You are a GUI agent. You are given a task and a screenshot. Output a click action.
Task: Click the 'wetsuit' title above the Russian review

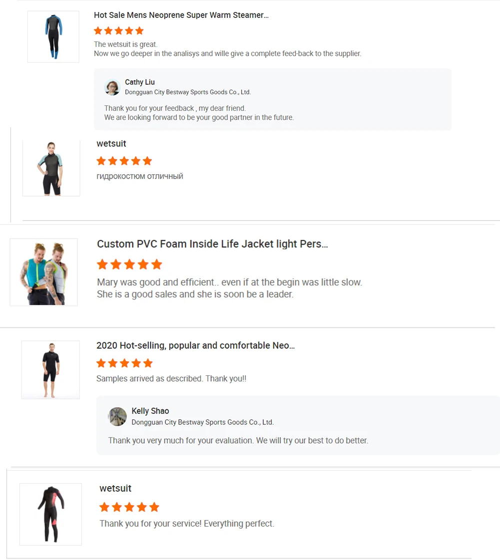[111, 144]
